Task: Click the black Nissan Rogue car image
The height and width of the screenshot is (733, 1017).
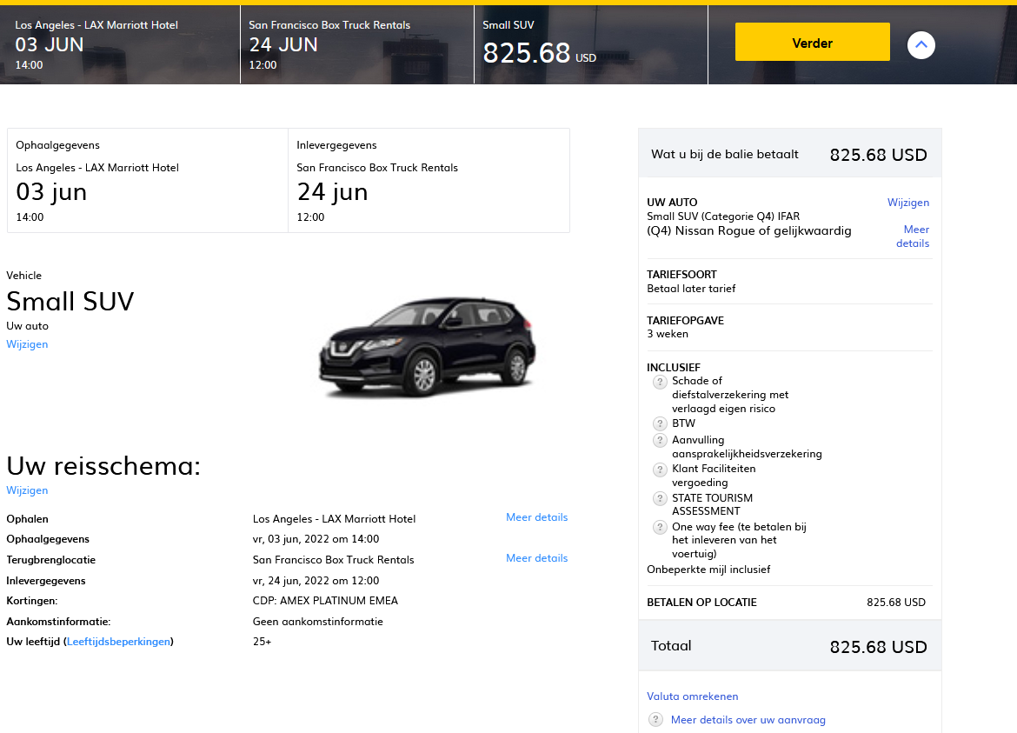Action: coord(428,345)
